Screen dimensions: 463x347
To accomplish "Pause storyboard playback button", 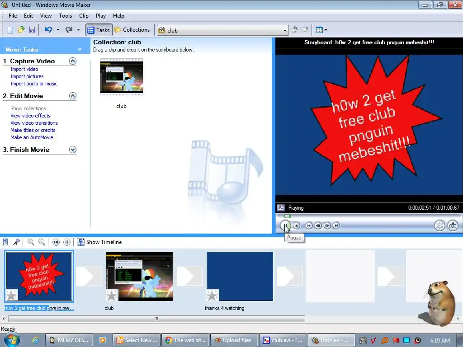I will tap(67, 242).
